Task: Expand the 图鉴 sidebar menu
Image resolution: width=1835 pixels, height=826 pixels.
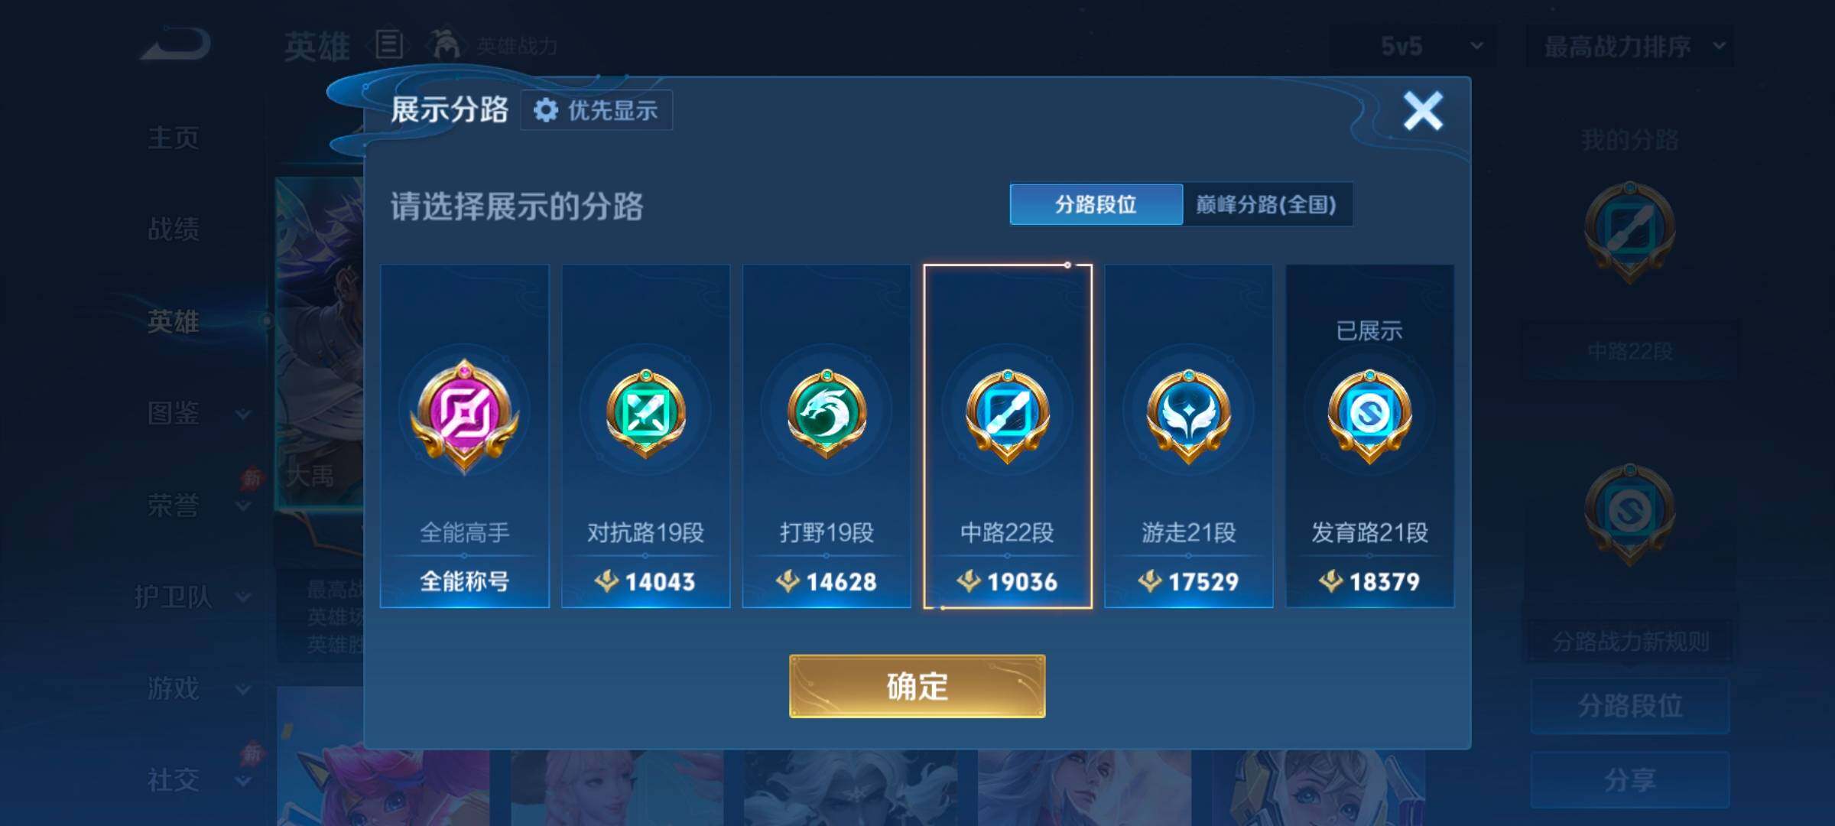Action: pyautogui.click(x=195, y=414)
